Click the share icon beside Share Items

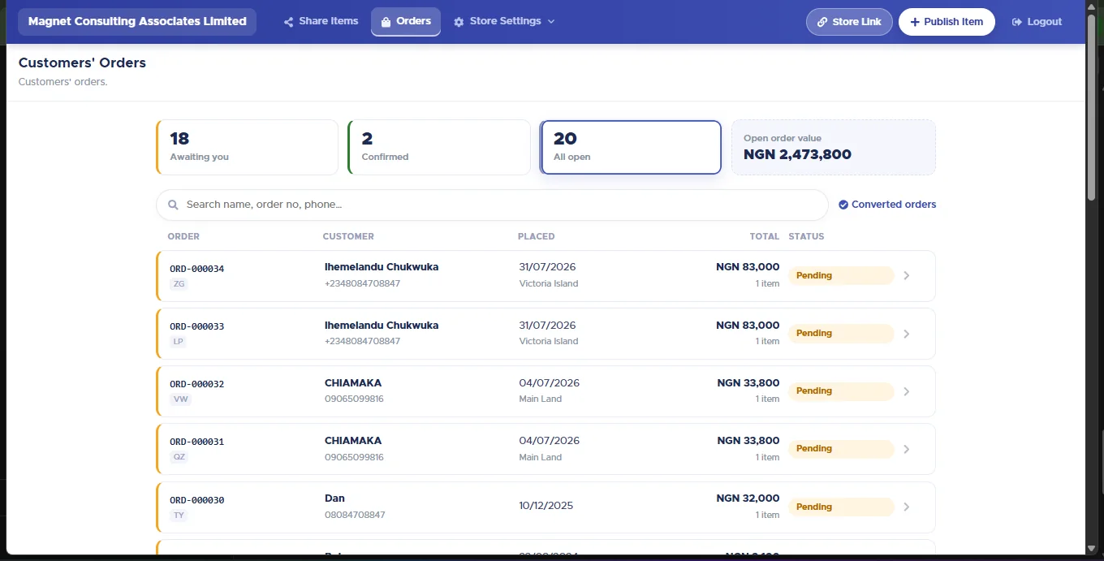[x=288, y=22]
